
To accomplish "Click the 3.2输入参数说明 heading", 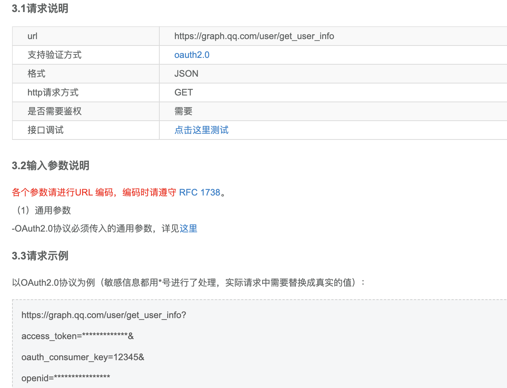I will click(x=50, y=165).
